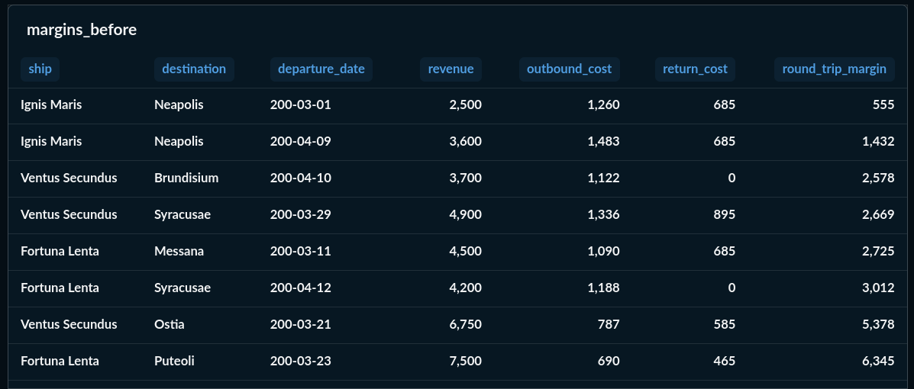Screen dimensions: 914x389
Task: Click the margins_before table title
Action: coord(82,30)
